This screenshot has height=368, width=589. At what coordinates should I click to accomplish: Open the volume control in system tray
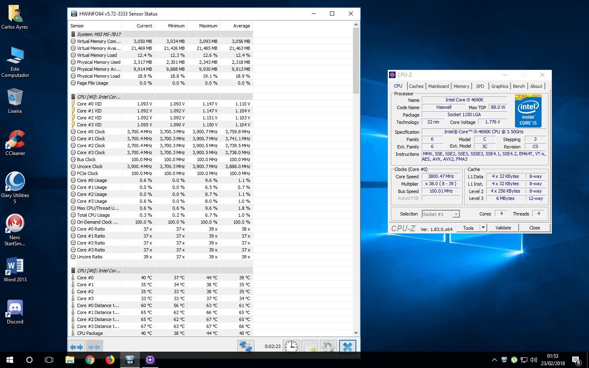click(x=534, y=360)
